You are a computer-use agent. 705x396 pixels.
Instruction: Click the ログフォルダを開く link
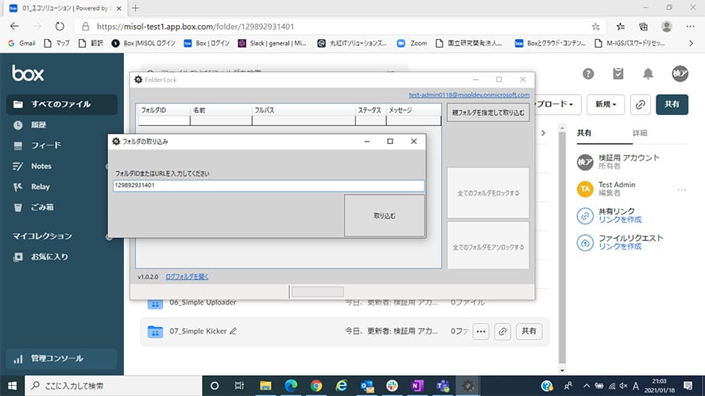click(x=187, y=276)
